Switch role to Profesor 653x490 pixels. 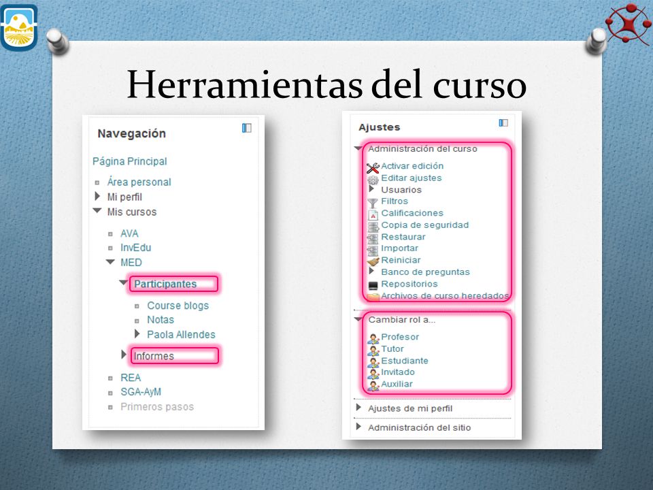click(x=400, y=337)
